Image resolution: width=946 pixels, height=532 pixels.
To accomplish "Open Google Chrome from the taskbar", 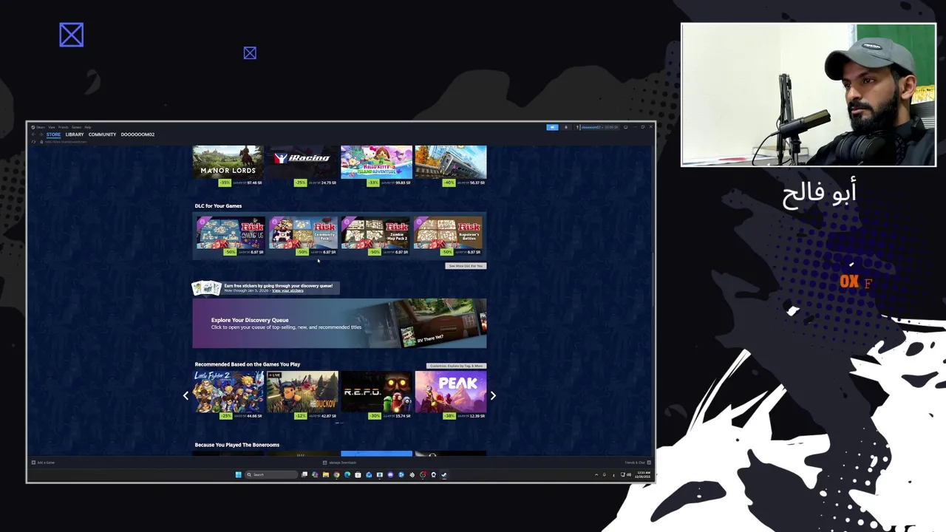I will click(336, 474).
